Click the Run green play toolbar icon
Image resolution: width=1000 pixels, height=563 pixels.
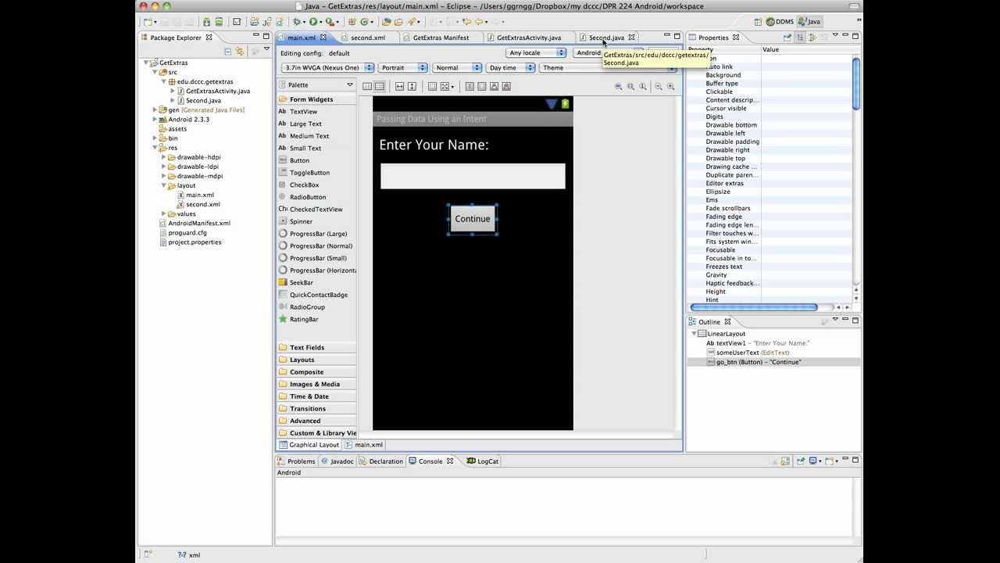tap(313, 22)
